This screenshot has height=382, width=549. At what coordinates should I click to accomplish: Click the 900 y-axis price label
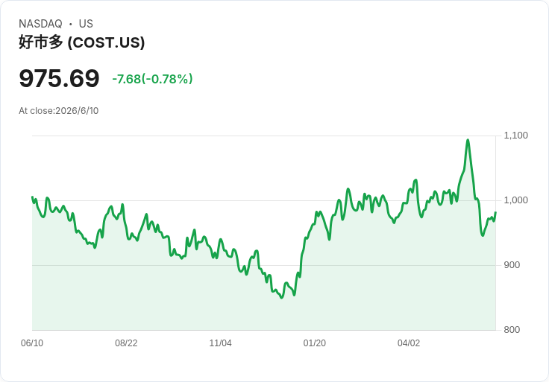(x=512, y=265)
